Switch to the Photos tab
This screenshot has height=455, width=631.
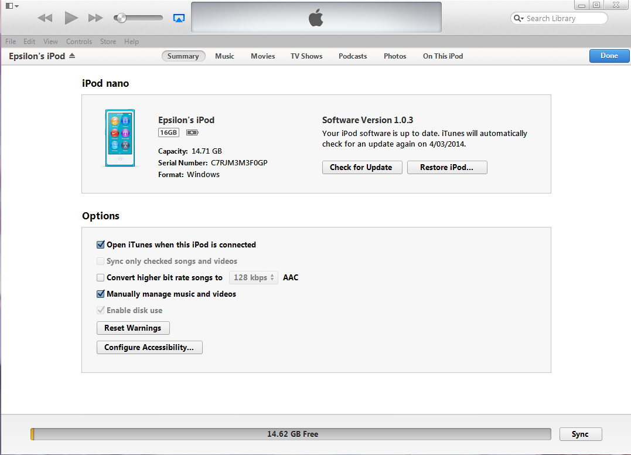(395, 56)
